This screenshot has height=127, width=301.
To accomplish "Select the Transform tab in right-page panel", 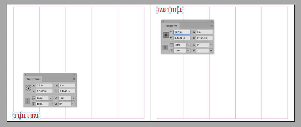I will [170, 26].
